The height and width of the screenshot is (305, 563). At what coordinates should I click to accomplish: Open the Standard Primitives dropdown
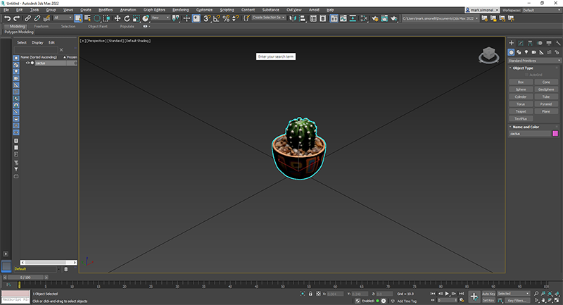(x=534, y=61)
